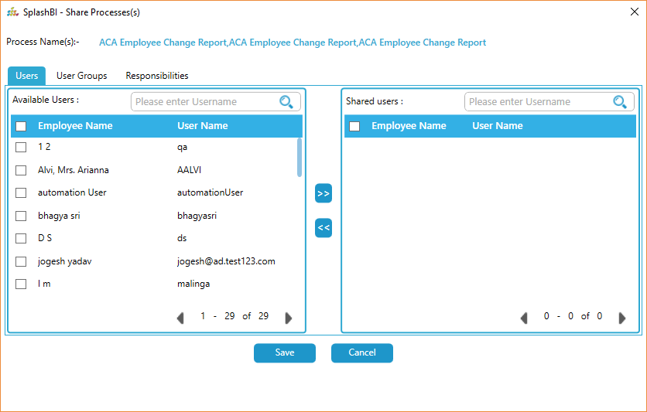Click Employee Name header in Shared users
This screenshot has height=412, width=647.
[409, 126]
